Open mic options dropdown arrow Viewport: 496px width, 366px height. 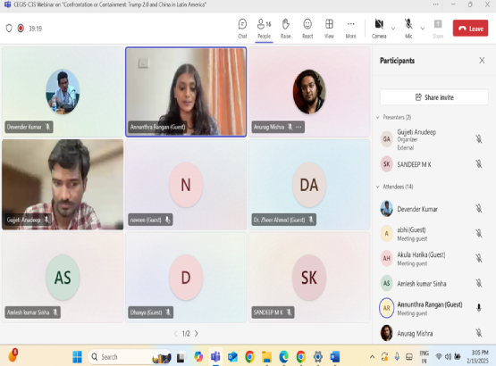[423, 29]
